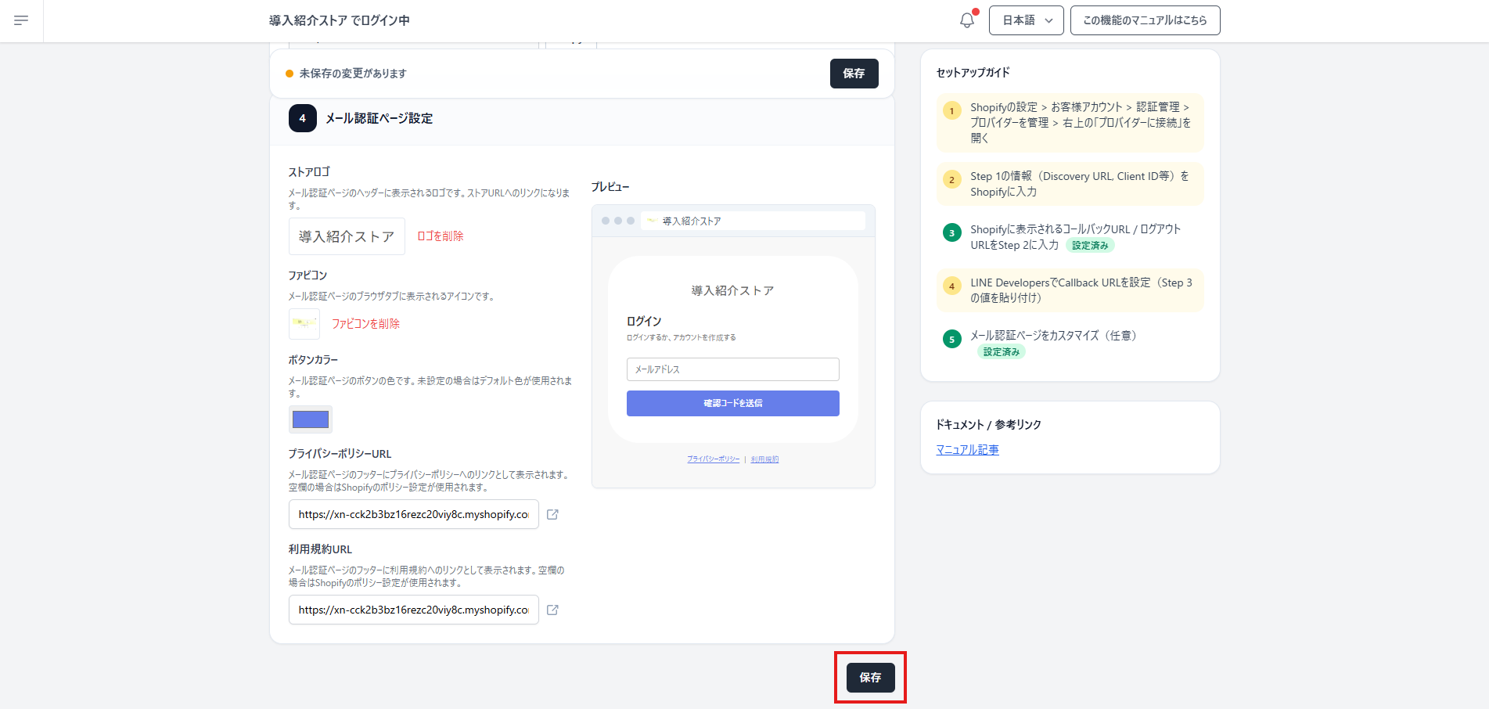Select setup guide step 4 LINE Developers

click(1070, 290)
